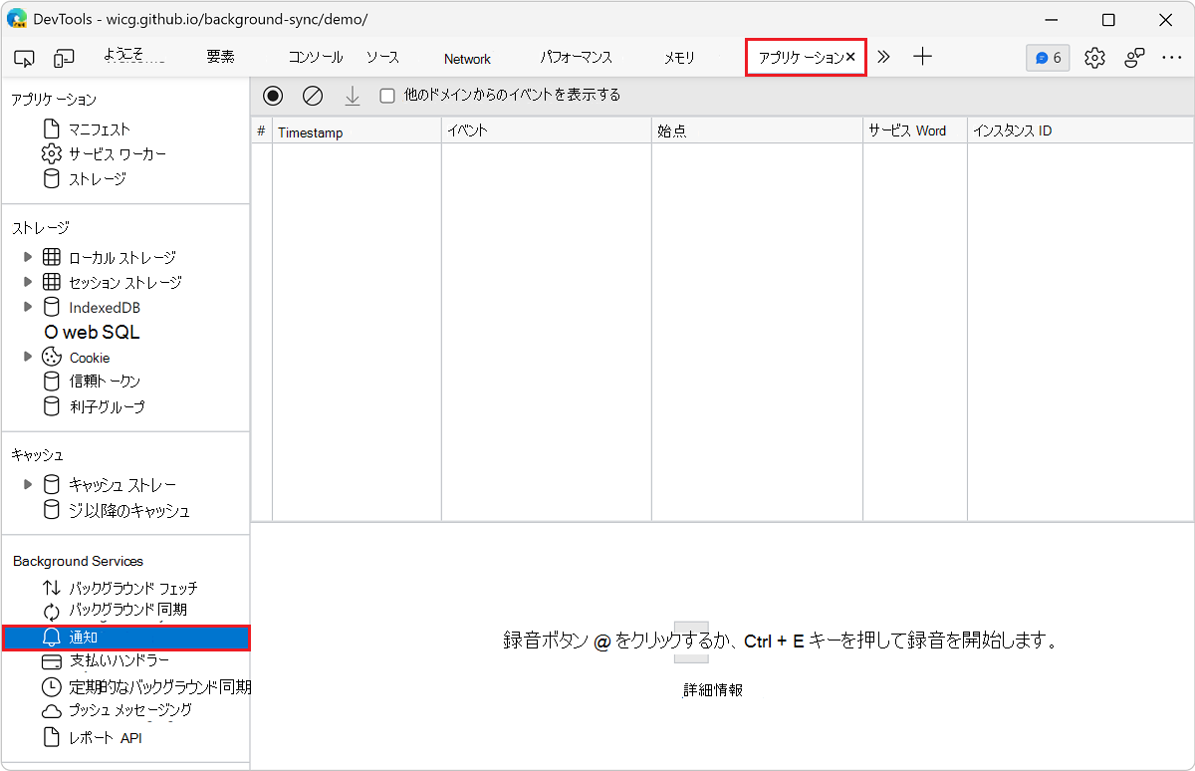This screenshot has width=1195, height=771.
Task: Click the Timestamp column header
Action: (311, 129)
